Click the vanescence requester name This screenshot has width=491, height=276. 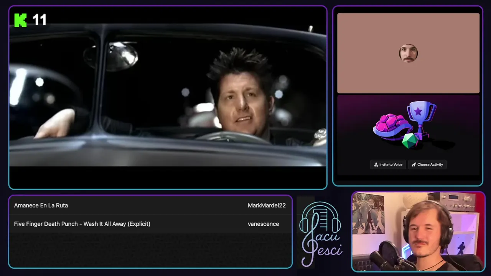coord(263,224)
